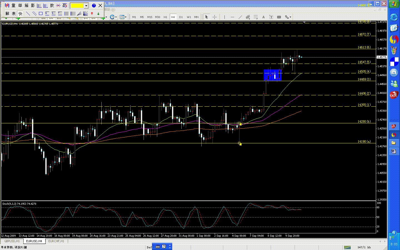Click the 影 button in the floating toolbar
Viewport: 400px width, 250px height.
(33, 6)
